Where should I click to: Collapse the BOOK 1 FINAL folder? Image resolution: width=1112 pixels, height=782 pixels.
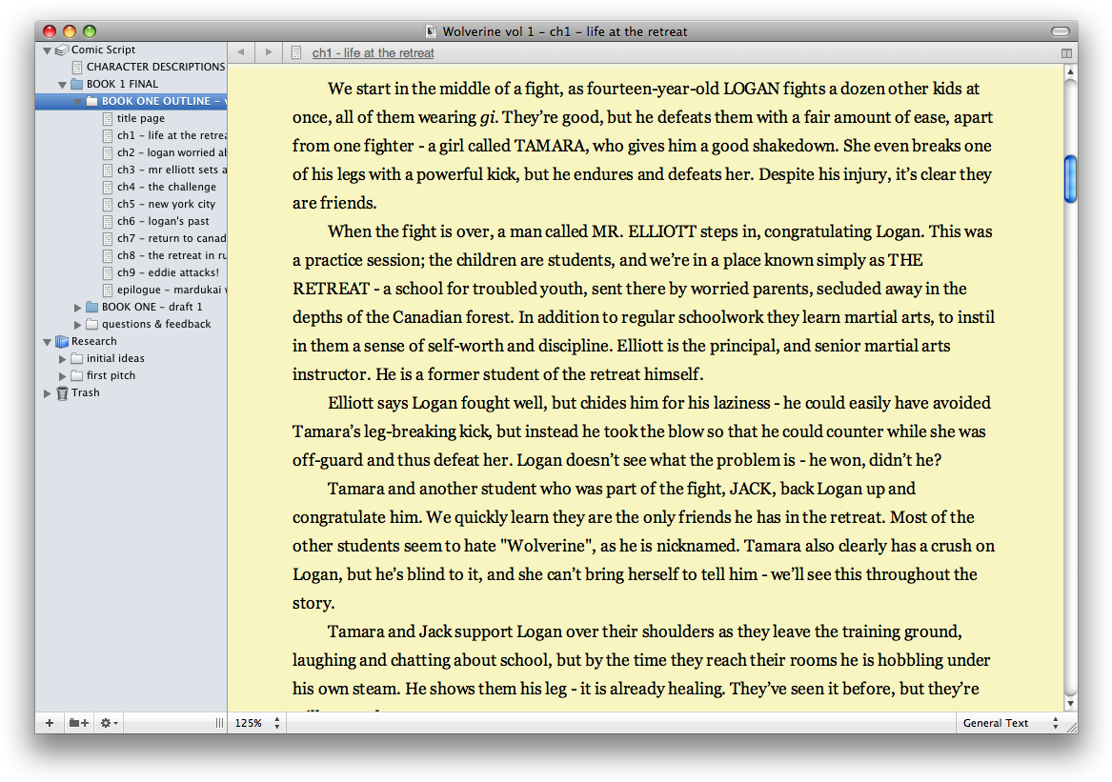pyautogui.click(x=61, y=83)
